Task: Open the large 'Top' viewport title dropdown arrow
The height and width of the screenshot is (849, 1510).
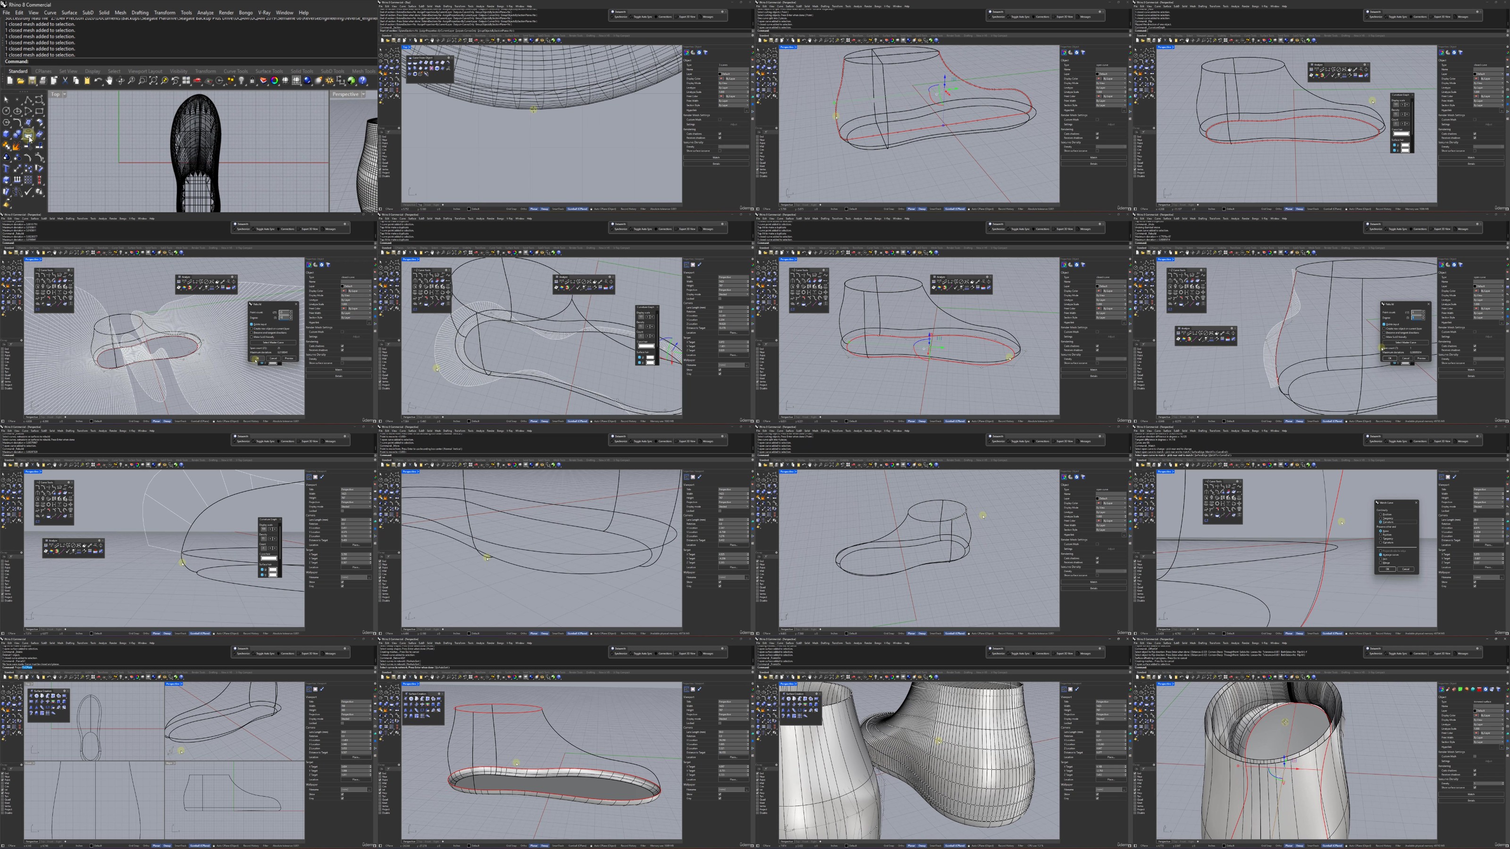Action: coord(65,94)
